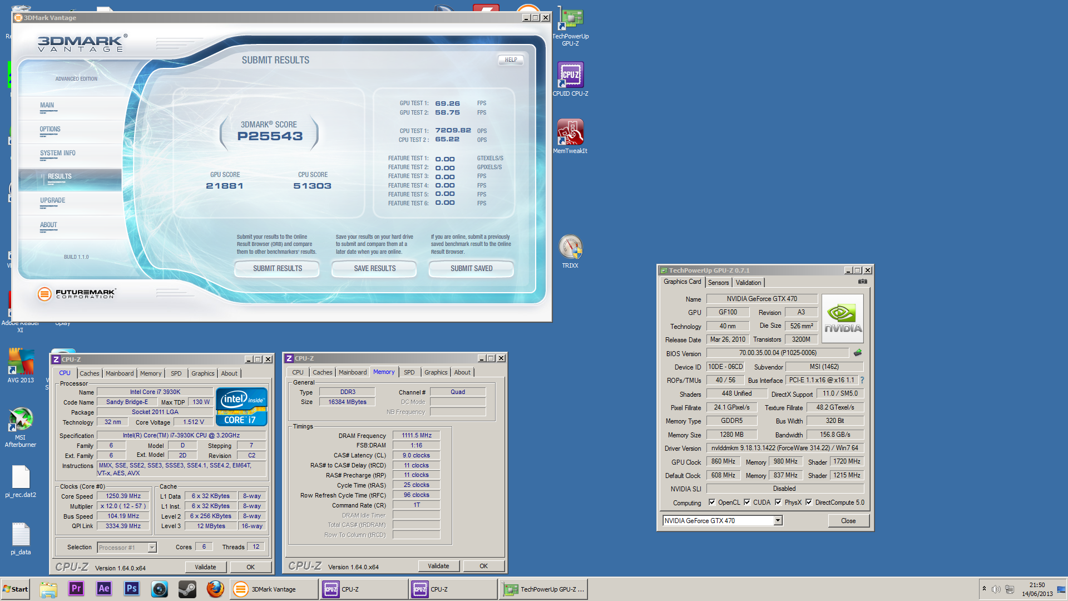1068x601 pixels.
Task: Open Memory tab in left CPU-Z
Action: click(151, 373)
